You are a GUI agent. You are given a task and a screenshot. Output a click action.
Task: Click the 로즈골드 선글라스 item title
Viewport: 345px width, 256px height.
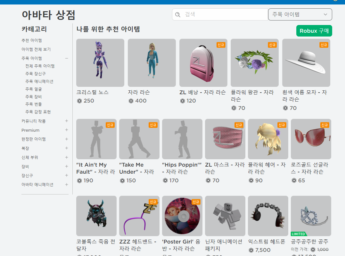coord(309,168)
